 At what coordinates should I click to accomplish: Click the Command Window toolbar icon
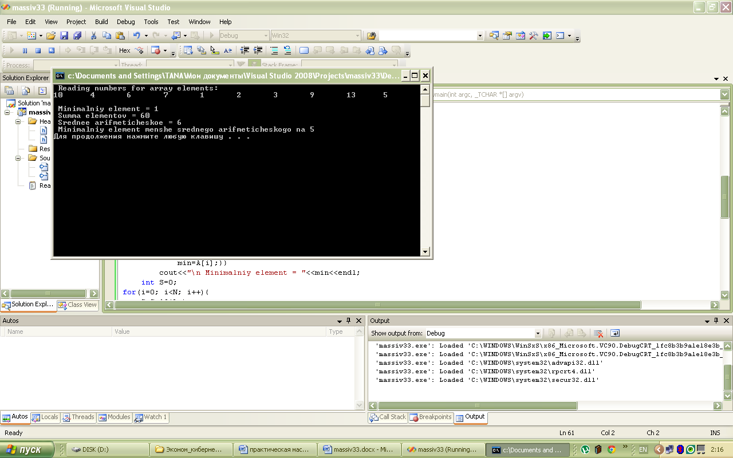560,35
